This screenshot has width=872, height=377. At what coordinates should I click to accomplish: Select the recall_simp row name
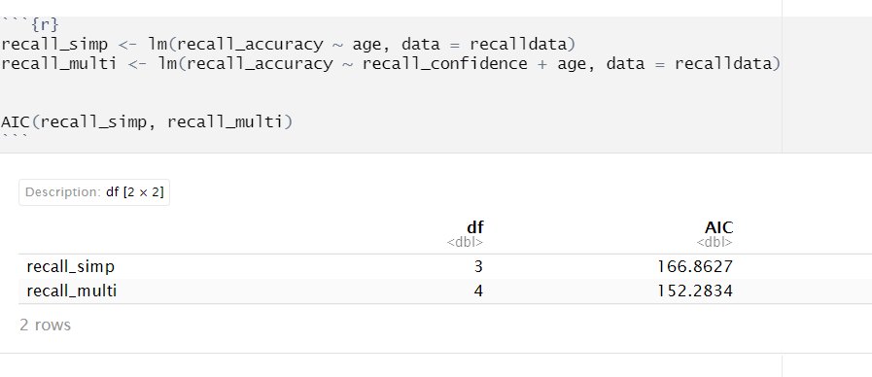71,267
